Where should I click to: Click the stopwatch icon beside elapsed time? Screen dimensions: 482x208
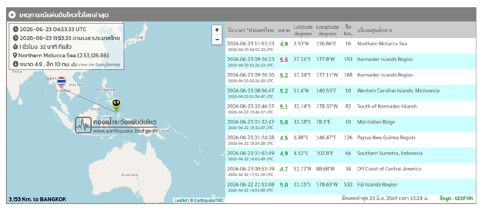16,47
